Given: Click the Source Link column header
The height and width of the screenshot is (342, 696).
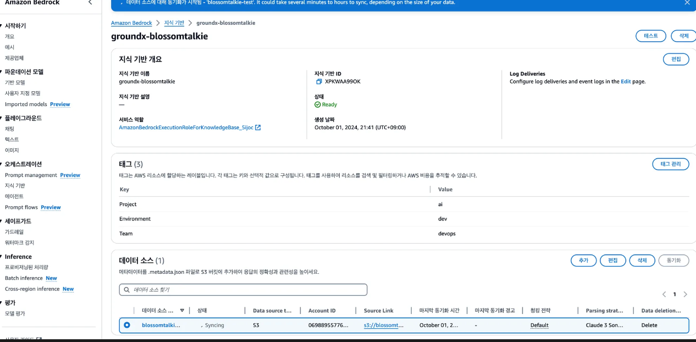Looking at the screenshot, I should 378,311.
